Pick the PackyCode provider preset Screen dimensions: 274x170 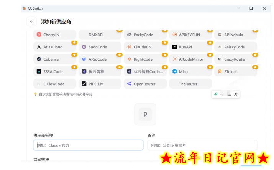point(145,35)
